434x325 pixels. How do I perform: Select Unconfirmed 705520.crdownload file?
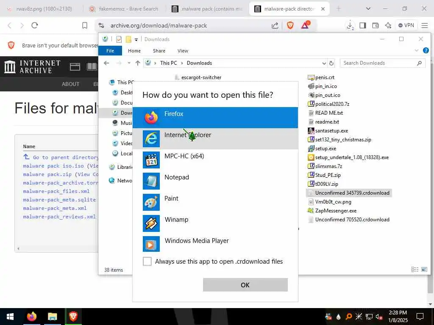349,220
